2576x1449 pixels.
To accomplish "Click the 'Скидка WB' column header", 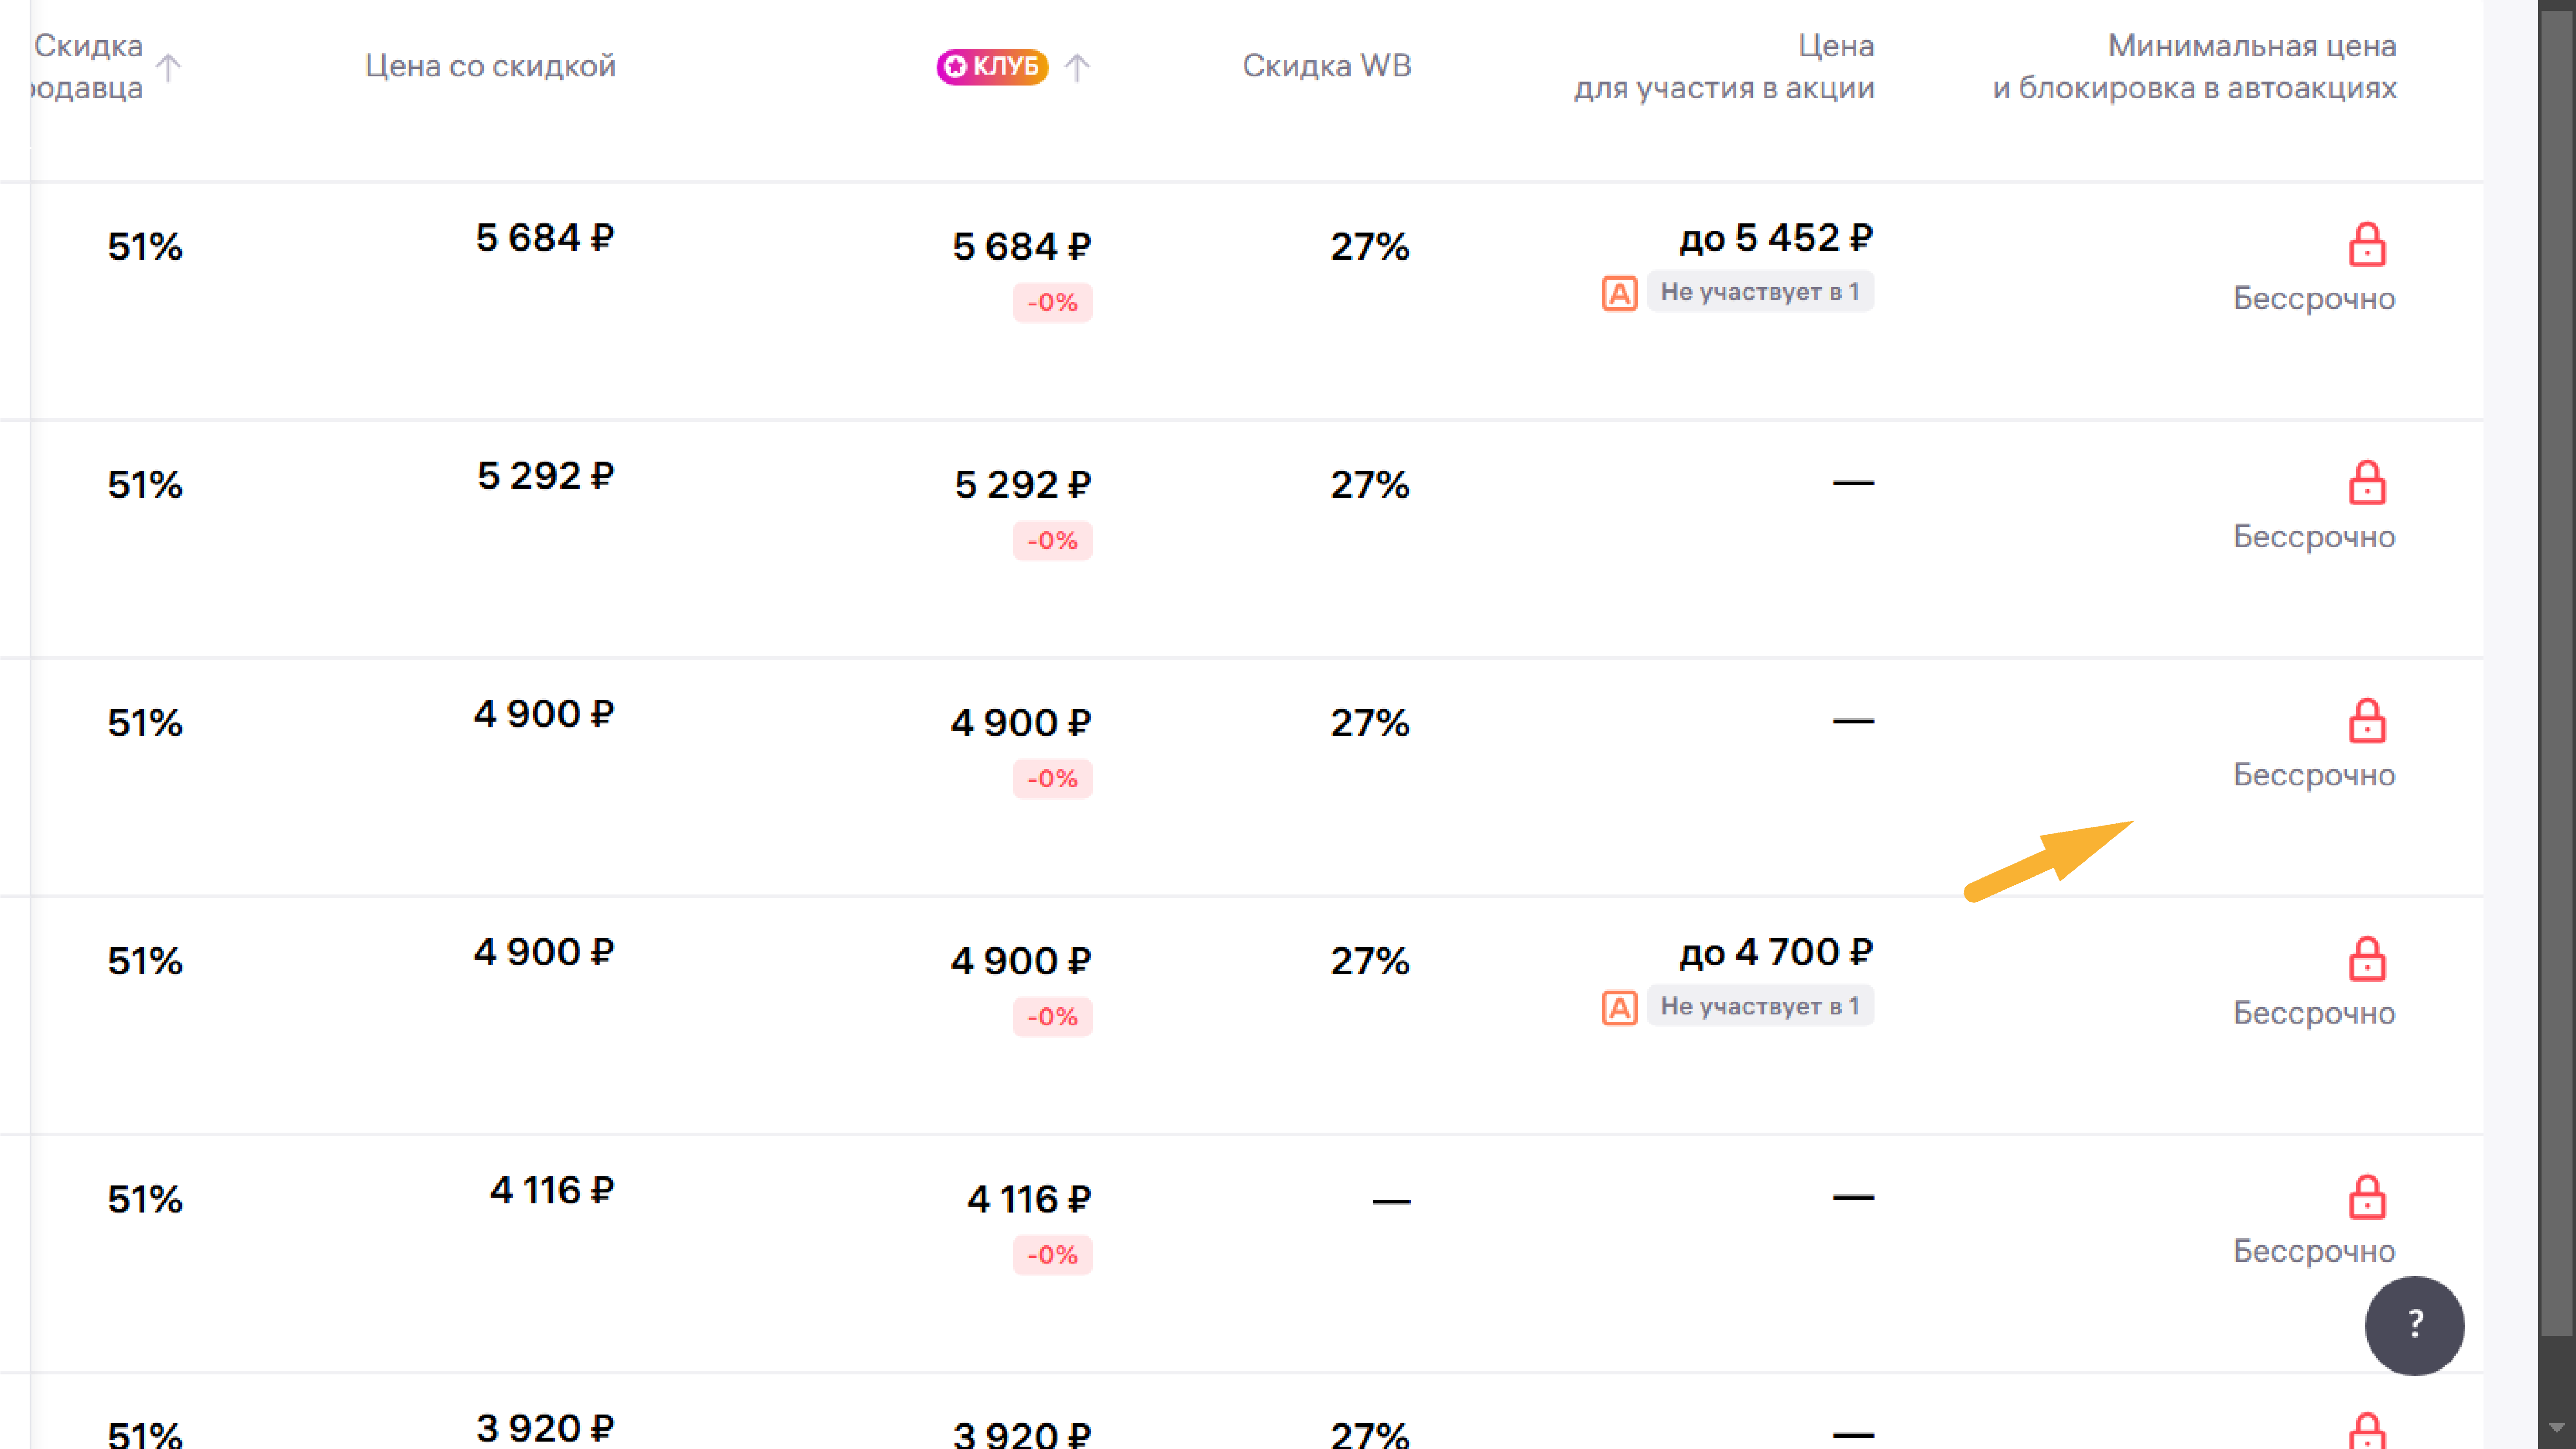I will [1326, 66].
